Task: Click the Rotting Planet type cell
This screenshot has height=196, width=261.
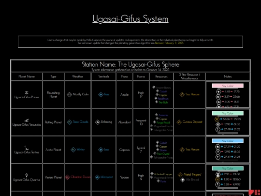Action: click(53, 122)
